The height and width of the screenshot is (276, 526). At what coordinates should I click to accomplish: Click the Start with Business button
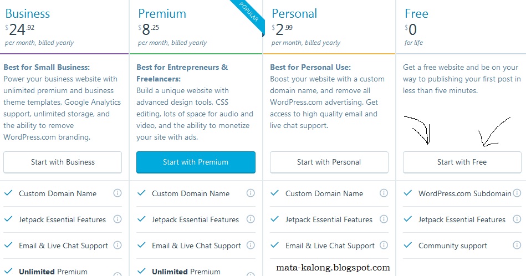(63, 162)
